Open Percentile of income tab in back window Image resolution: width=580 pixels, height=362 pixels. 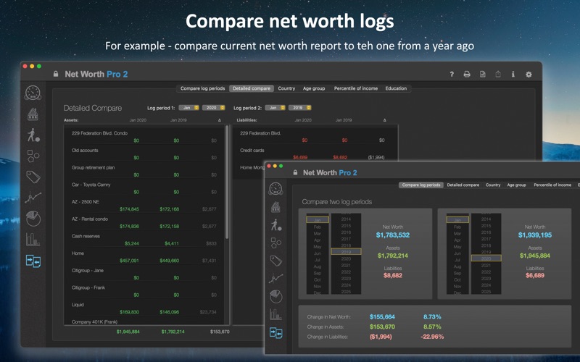[356, 88]
